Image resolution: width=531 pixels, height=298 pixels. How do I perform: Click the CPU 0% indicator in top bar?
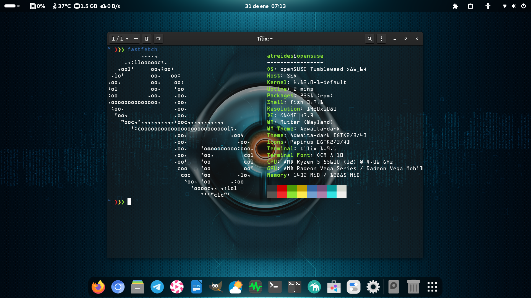(x=38, y=6)
